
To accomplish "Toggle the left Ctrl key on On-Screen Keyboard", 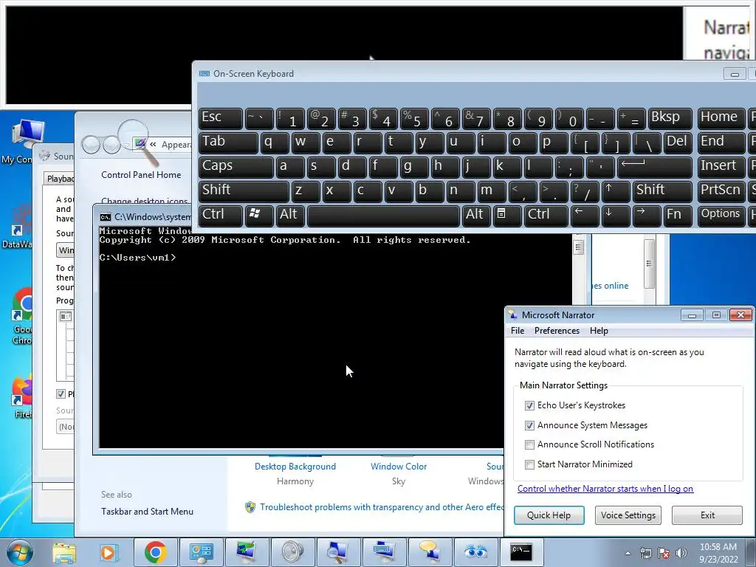I will point(220,215).
